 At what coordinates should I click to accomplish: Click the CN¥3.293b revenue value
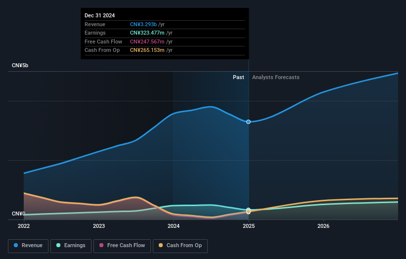coord(143,24)
